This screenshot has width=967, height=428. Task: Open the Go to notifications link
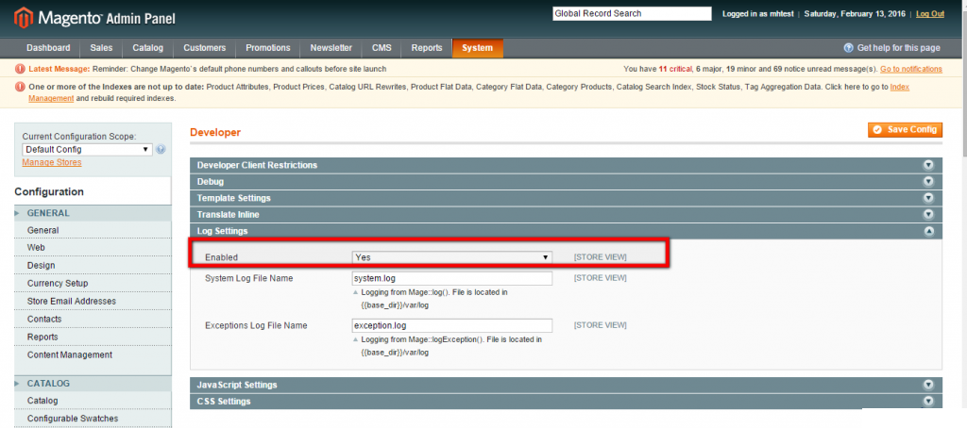pyautogui.click(x=911, y=69)
